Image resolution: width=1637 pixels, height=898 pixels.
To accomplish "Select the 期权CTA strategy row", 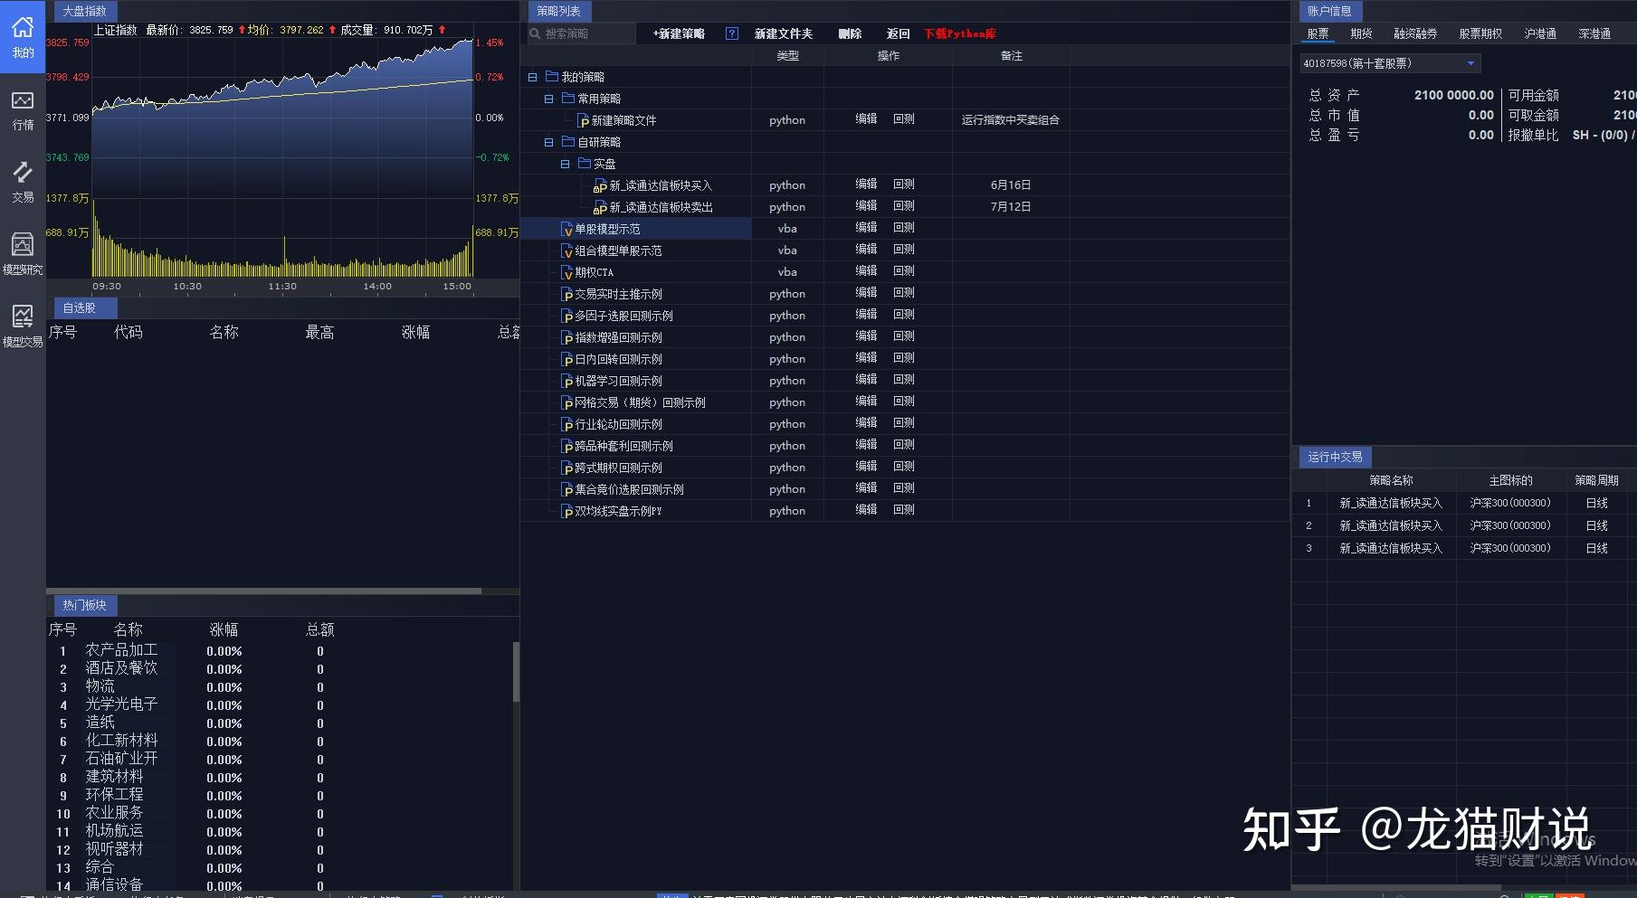I will pos(597,271).
